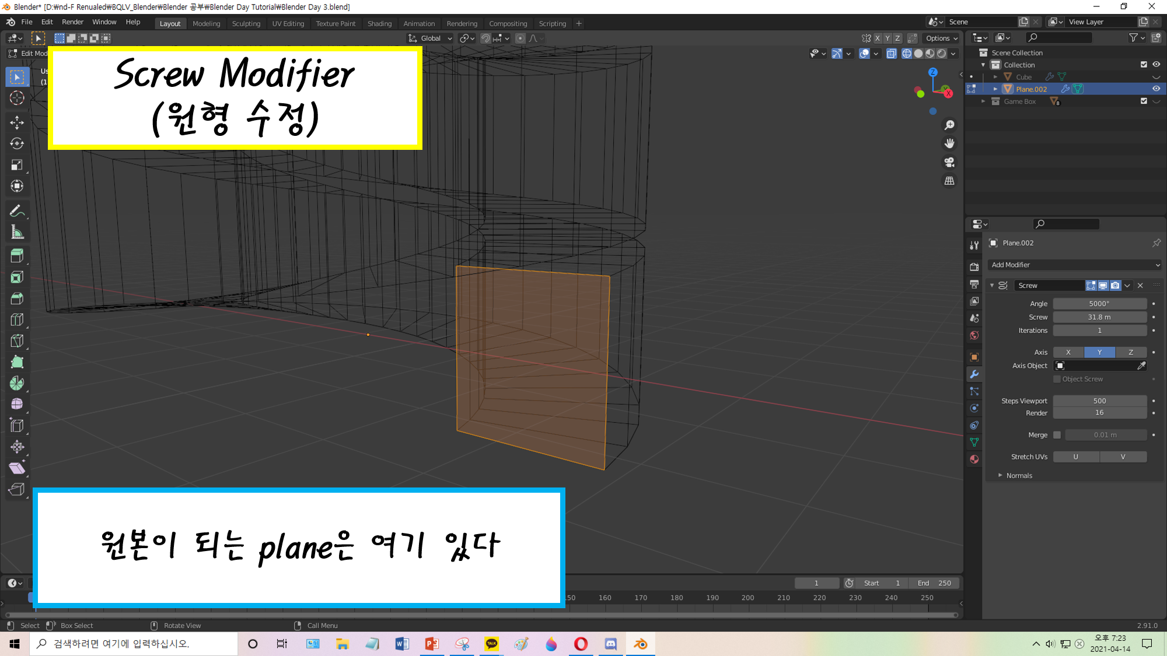Open the Global transform orientation dropdown
The width and height of the screenshot is (1167, 656).
[x=431, y=38]
